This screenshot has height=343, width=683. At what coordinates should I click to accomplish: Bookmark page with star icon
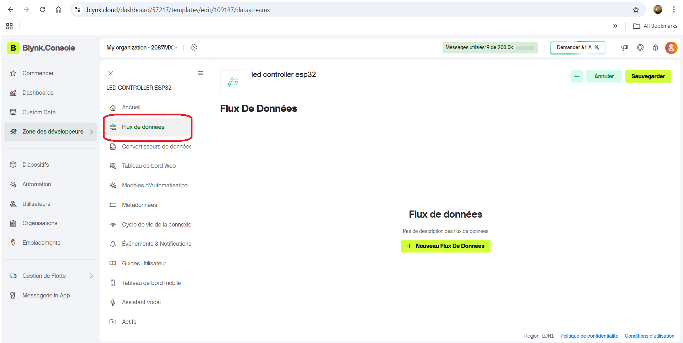636,10
